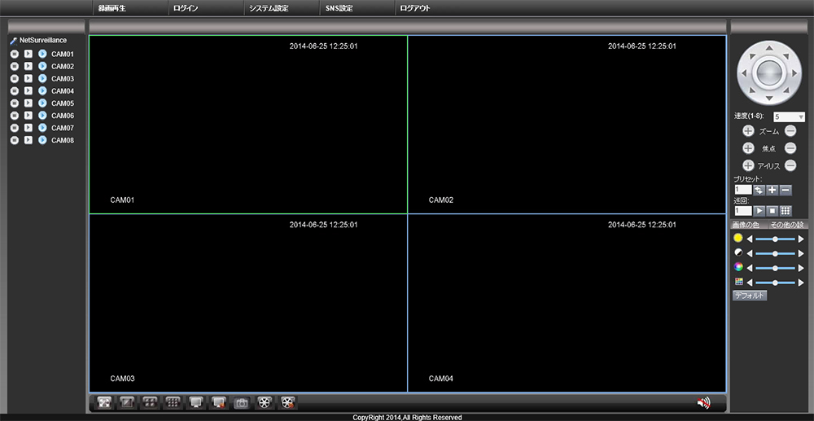Click the NetSurveillance device icon
Screen dimensions: 814x421
[14, 41]
